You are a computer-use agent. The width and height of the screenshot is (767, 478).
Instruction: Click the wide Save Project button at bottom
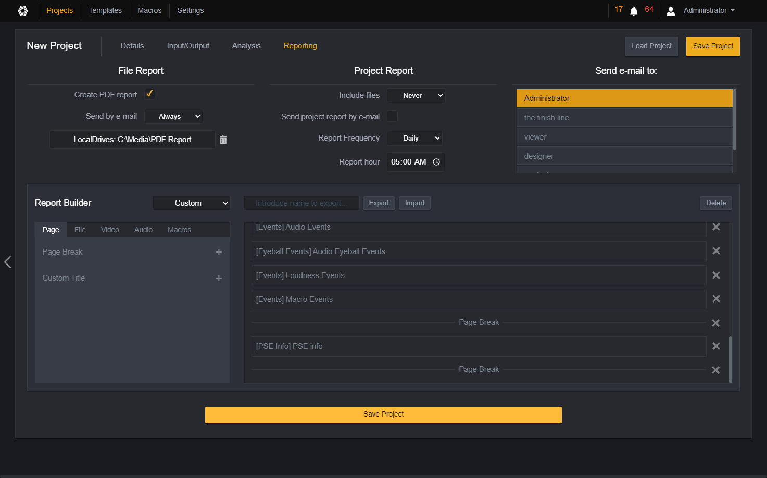383,414
